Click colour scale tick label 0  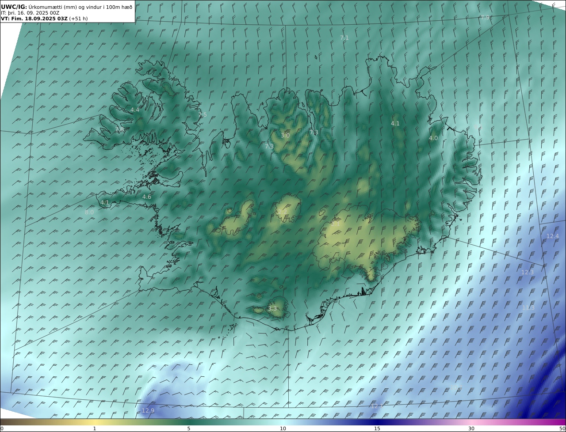point(2,428)
